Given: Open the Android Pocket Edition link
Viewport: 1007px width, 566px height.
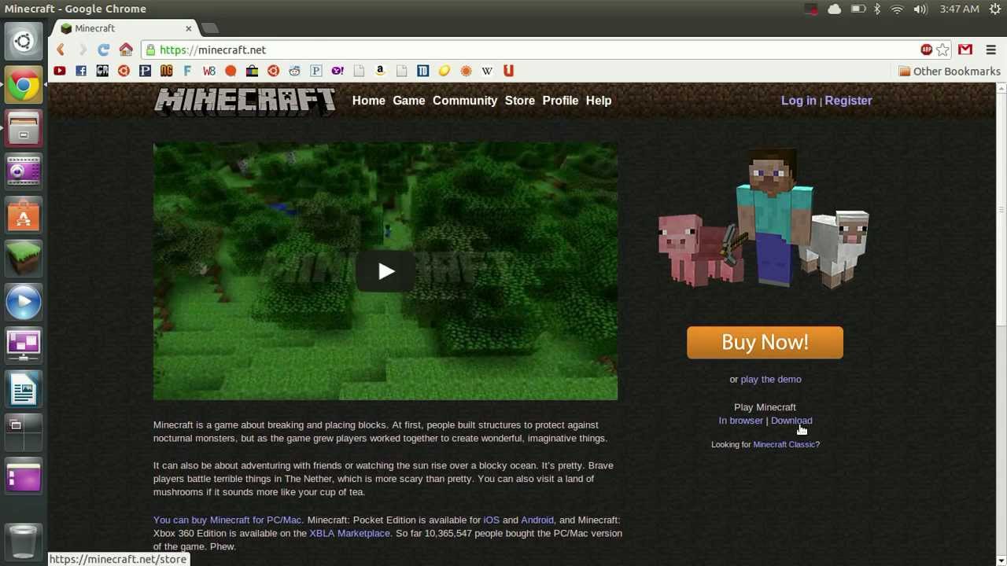Looking at the screenshot, I should (x=537, y=520).
